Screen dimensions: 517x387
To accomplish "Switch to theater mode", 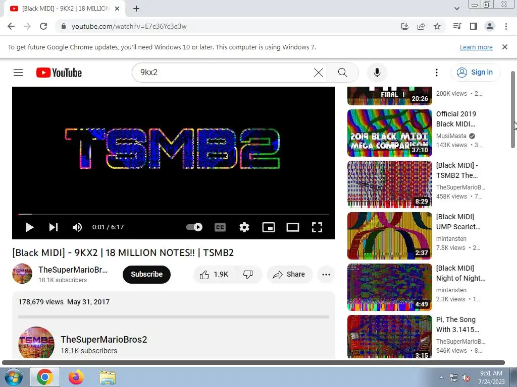I will click(292, 227).
